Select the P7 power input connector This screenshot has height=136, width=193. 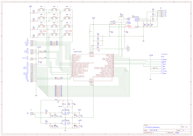31,113
